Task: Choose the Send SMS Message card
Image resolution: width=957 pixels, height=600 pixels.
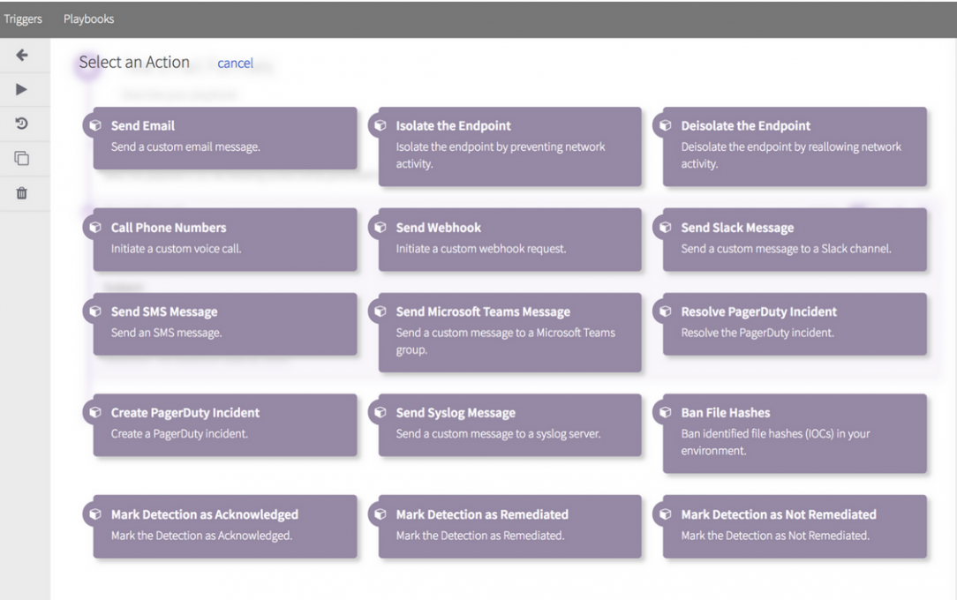Action: tap(225, 324)
